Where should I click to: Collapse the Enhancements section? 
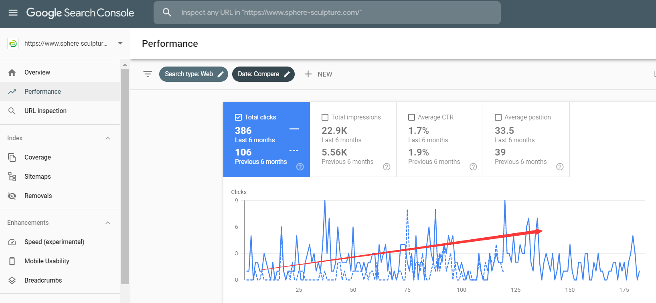(x=108, y=223)
